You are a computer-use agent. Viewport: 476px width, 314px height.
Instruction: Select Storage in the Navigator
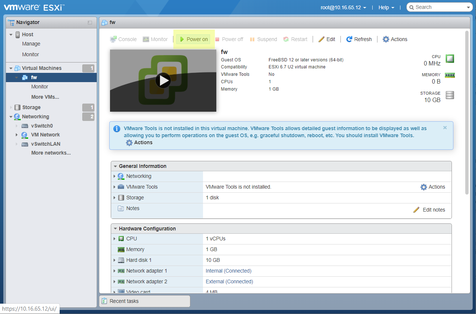pyautogui.click(x=31, y=107)
